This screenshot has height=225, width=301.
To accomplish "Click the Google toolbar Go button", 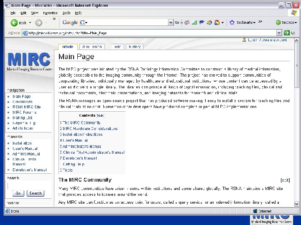I will (x=177, y=22).
